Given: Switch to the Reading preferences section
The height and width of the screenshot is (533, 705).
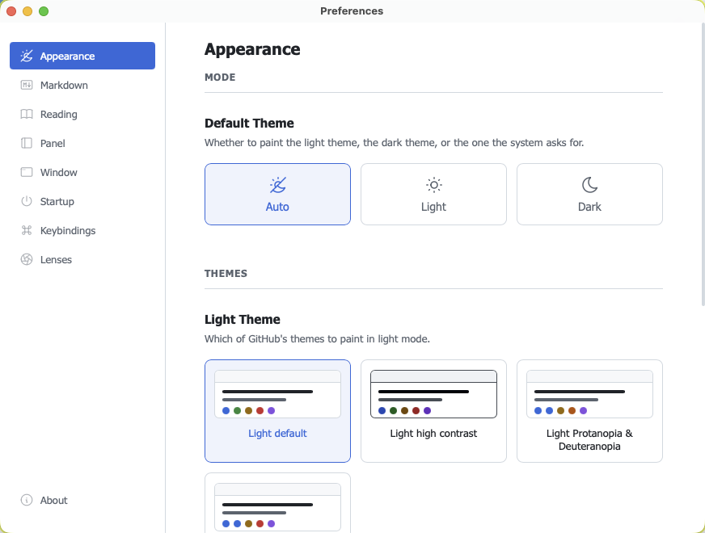Looking at the screenshot, I should click(82, 114).
